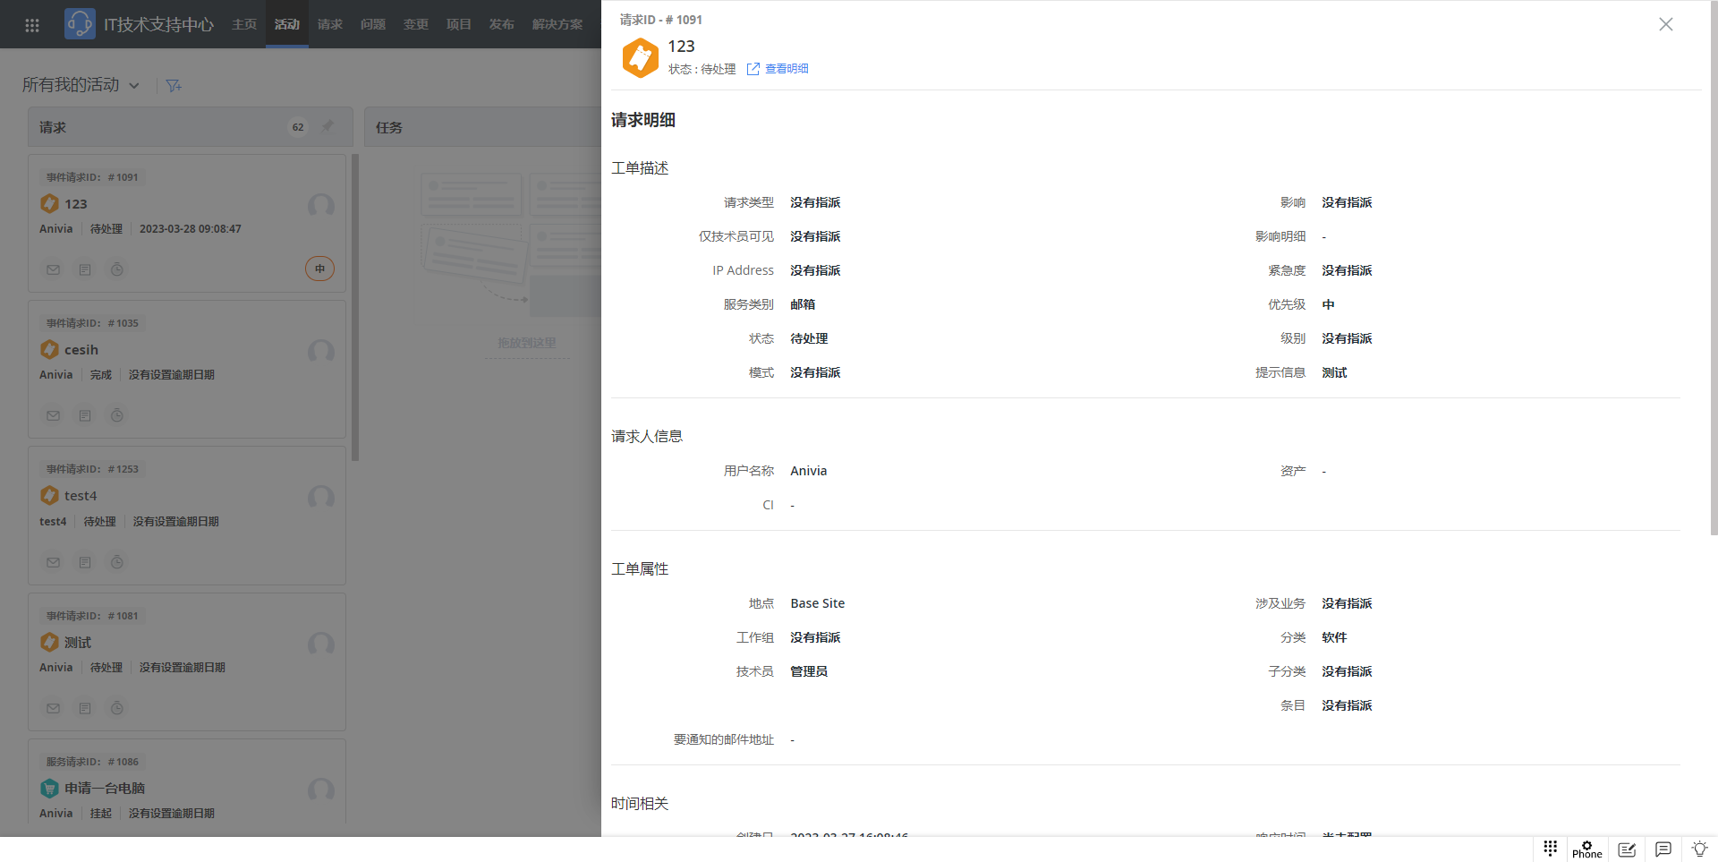Click 2023-03-28 09:08:47 due date on card 123
This screenshot has width=1718, height=862.
191,229
